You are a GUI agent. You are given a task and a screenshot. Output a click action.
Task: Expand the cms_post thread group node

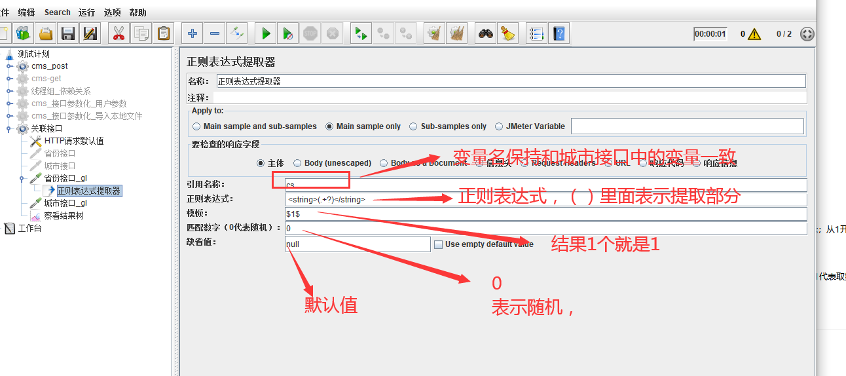click(x=9, y=66)
